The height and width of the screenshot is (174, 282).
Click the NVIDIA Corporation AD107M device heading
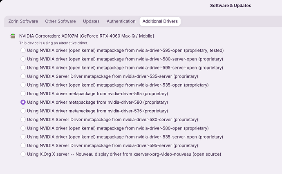pyautogui.click(x=87, y=36)
